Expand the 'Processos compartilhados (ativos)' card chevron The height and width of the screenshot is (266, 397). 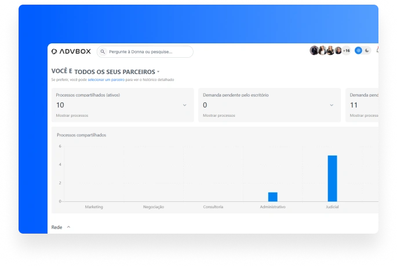pos(184,105)
